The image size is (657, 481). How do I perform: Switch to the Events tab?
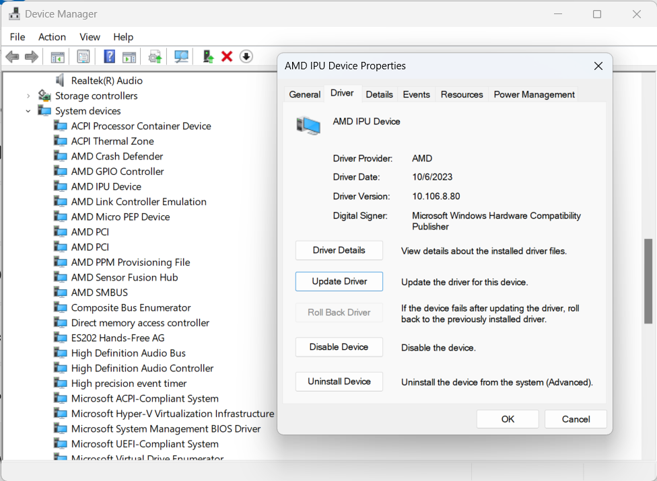(416, 95)
